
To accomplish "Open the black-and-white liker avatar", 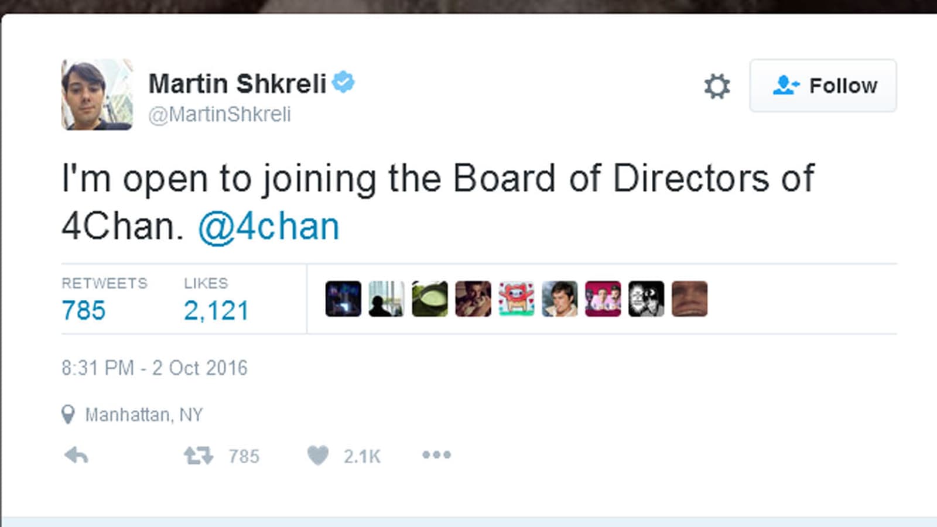I will pos(647,299).
